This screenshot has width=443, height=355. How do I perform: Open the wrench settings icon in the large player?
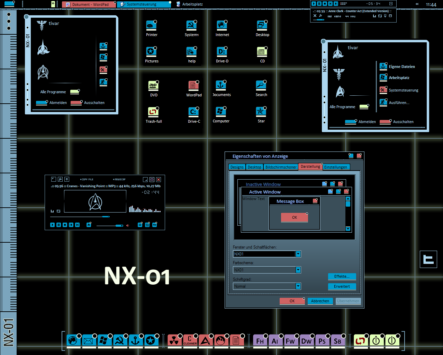[60, 179]
